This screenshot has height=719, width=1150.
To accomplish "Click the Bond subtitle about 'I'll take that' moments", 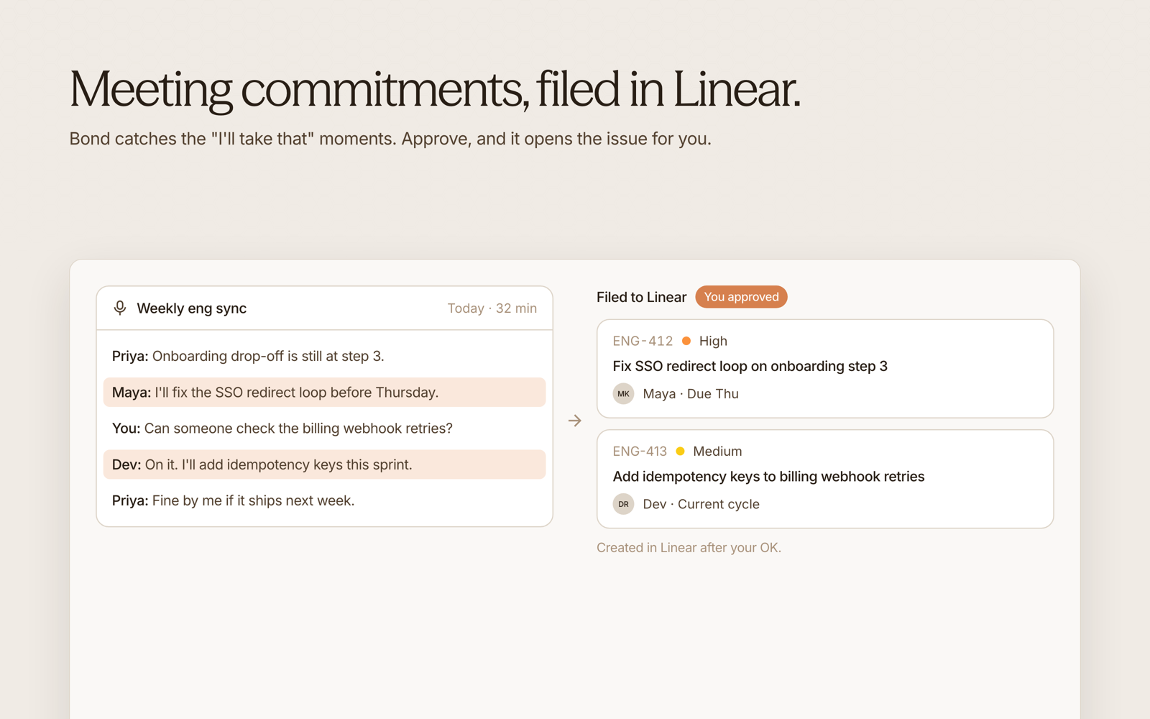I will [x=390, y=139].
